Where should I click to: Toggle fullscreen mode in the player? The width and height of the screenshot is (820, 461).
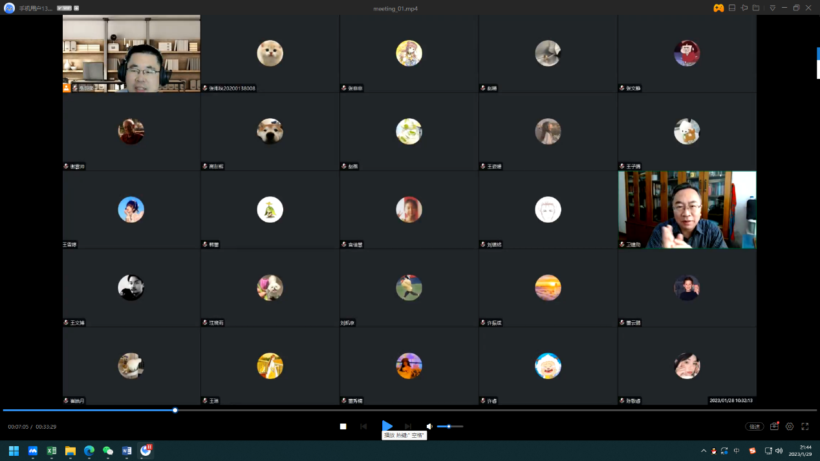[x=805, y=427]
